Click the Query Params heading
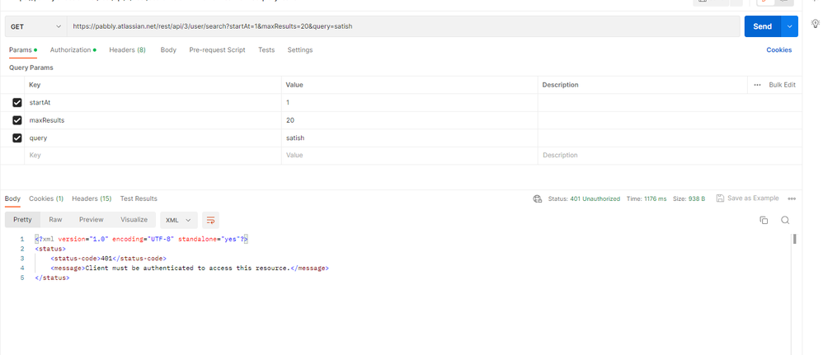 click(31, 68)
